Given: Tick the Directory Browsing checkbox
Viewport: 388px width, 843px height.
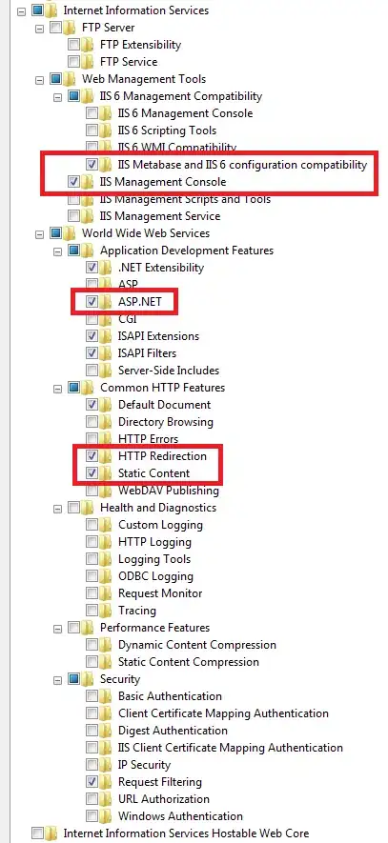Looking at the screenshot, I should click(92, 422).
